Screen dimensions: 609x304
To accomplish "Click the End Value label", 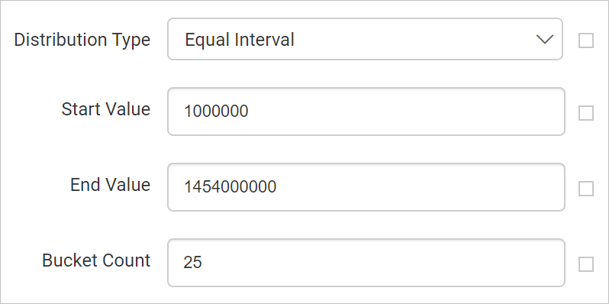I will coord(111,185).
